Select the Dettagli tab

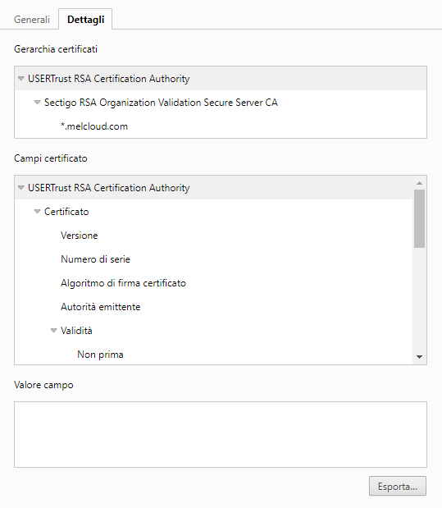(85, 20)
